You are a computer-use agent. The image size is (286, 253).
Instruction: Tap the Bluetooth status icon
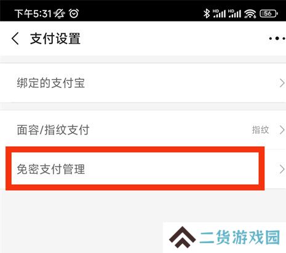(x=207, y=14)
